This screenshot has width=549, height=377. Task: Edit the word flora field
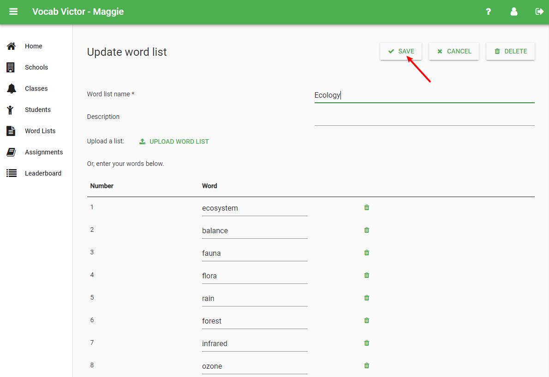[x=255, y=276]
